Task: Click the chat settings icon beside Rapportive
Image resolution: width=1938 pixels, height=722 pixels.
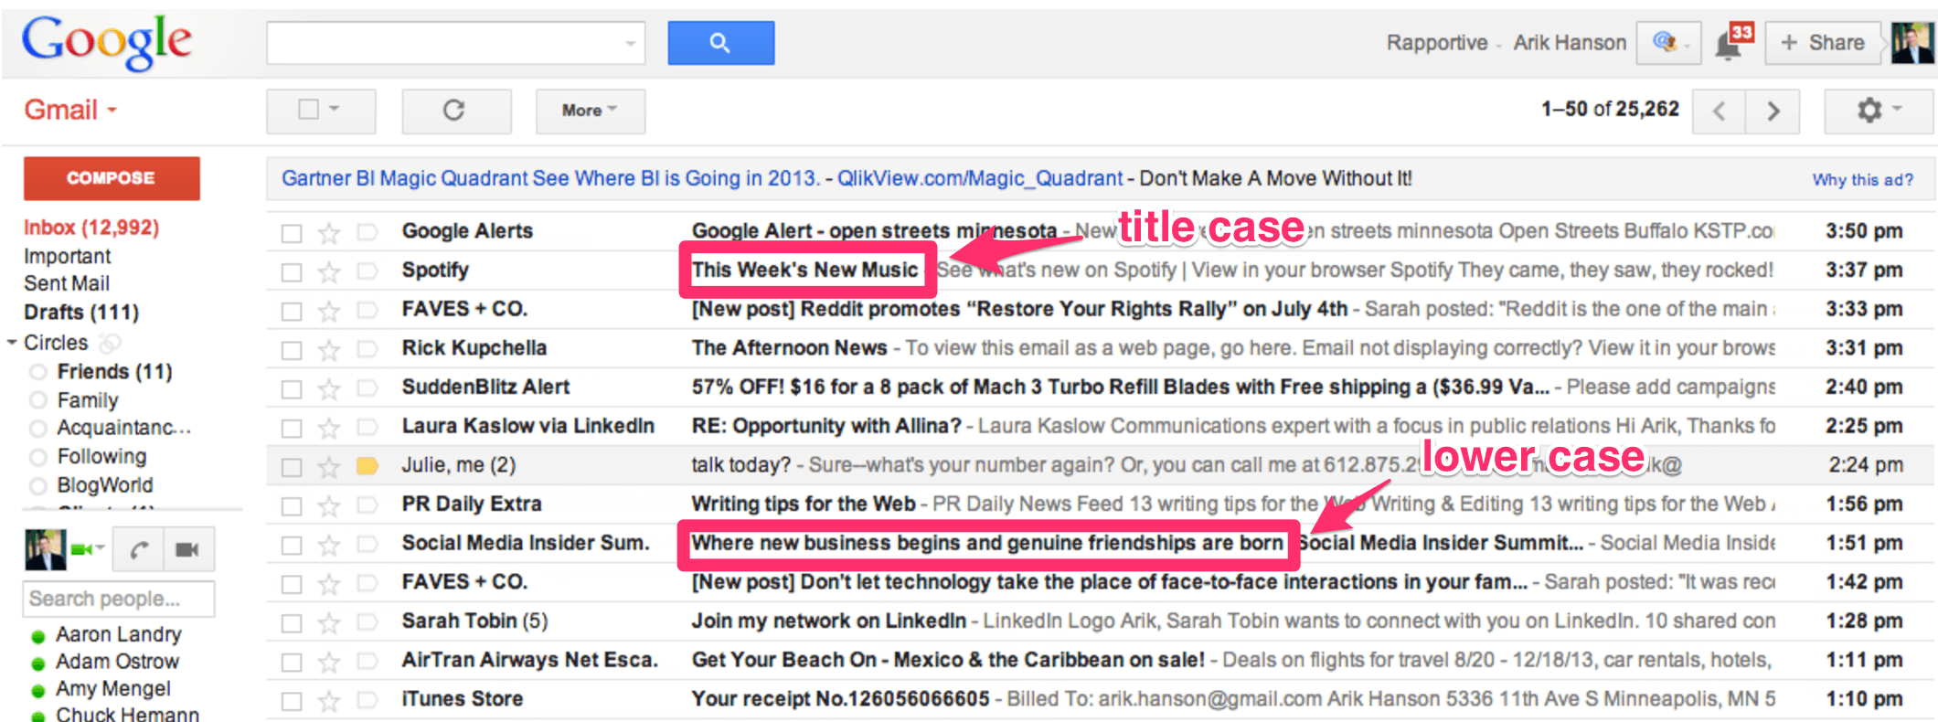Action: [x=1669, y=43]
